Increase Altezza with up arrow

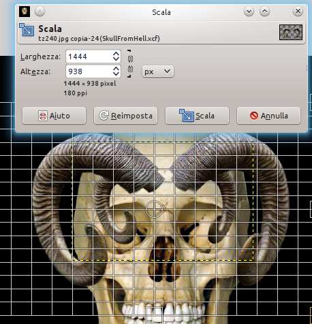click(x=116, y=69)
